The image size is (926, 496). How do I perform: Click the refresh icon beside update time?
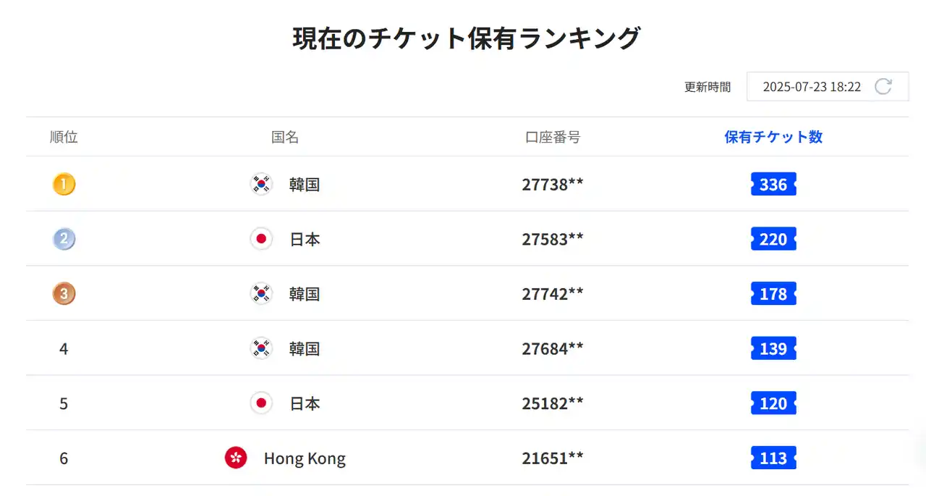click(x=883, y=87)
